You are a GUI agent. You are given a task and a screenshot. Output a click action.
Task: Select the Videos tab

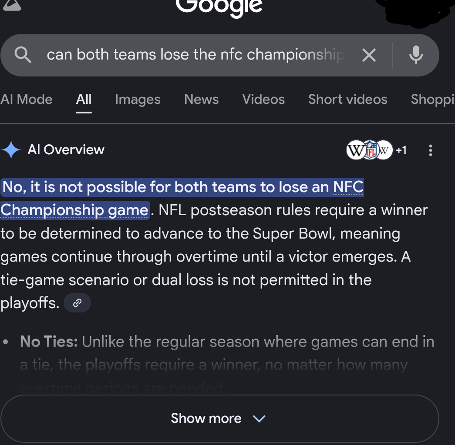click(x=263, y=99)
